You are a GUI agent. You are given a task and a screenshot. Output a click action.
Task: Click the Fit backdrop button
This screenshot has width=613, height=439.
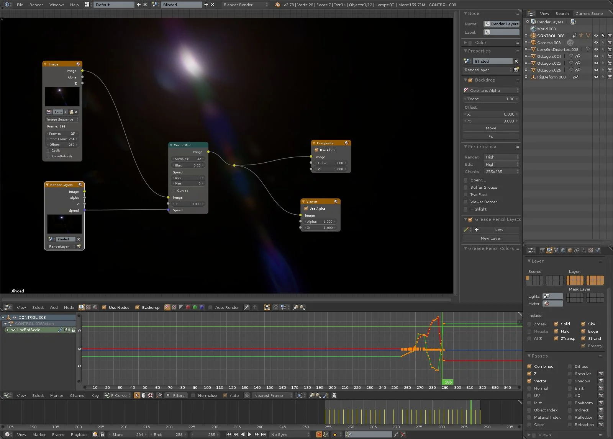(x=491, y=136)
